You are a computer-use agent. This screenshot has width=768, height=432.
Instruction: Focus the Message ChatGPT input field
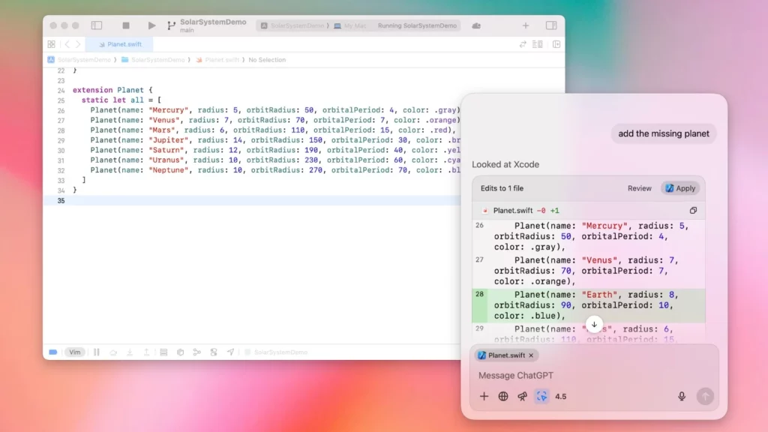click(x=594, y=376)
